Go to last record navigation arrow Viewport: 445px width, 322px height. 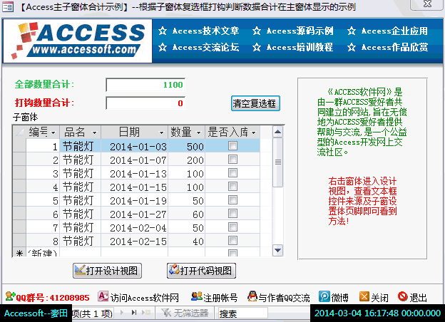point(134,312)
